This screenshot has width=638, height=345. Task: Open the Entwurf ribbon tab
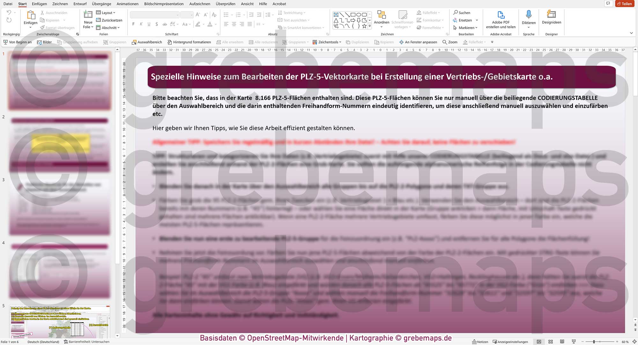pos(80,4)
